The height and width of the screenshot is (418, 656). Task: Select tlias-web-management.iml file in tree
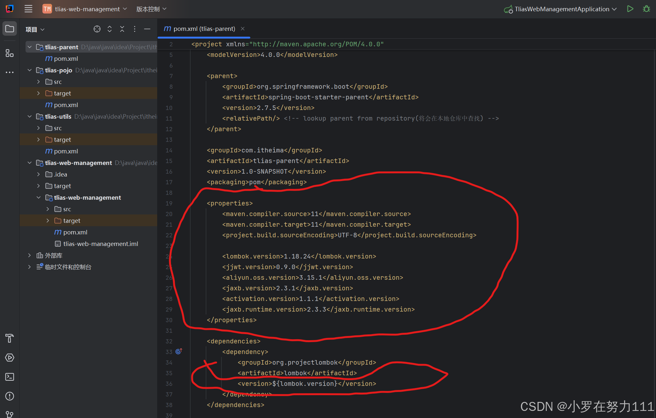pyautogui.click(x=100, y=244)
